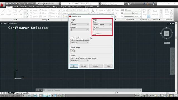Switch to the Insert ribbon tab

(x=16, y=7)
